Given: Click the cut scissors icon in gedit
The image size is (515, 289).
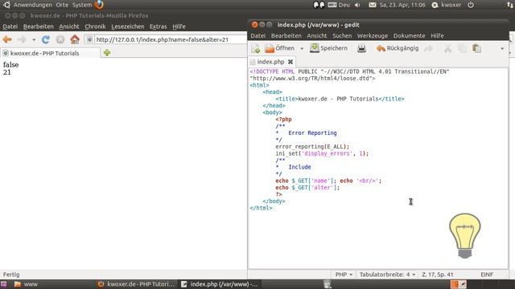Looking at the screenshot, I should [x=447, y=48].
